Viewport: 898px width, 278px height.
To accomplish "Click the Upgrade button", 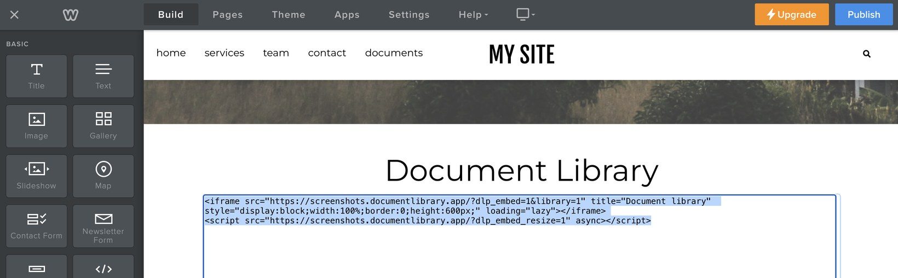I will pyautogui.click(x=792, y=15).
